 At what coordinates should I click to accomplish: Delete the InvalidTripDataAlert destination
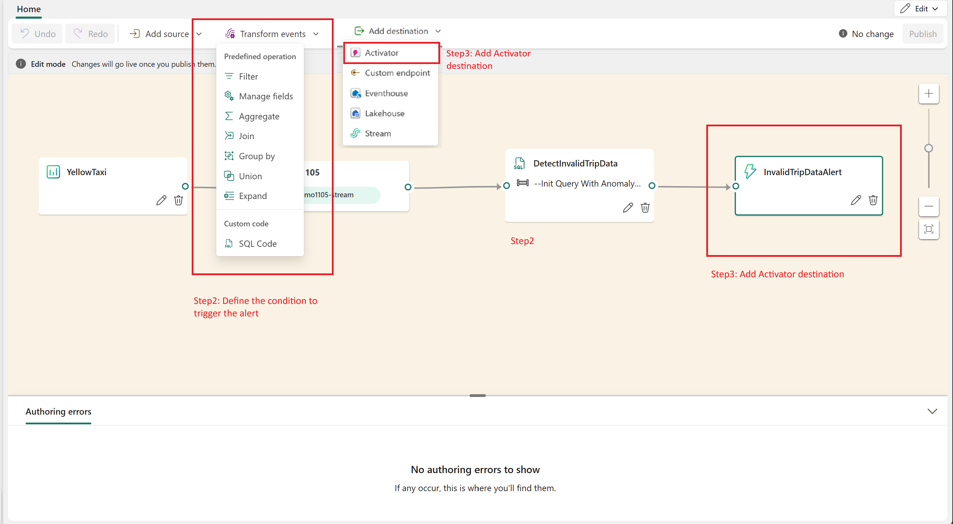click(x=873, y=200)
